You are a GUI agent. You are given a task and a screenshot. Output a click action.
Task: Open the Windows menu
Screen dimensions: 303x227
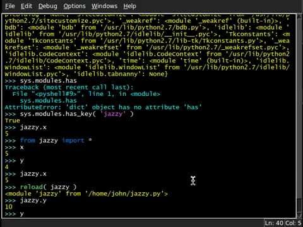[104, 6]
